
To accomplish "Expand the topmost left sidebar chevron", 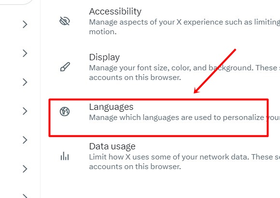I will click(x=25, y=25).
